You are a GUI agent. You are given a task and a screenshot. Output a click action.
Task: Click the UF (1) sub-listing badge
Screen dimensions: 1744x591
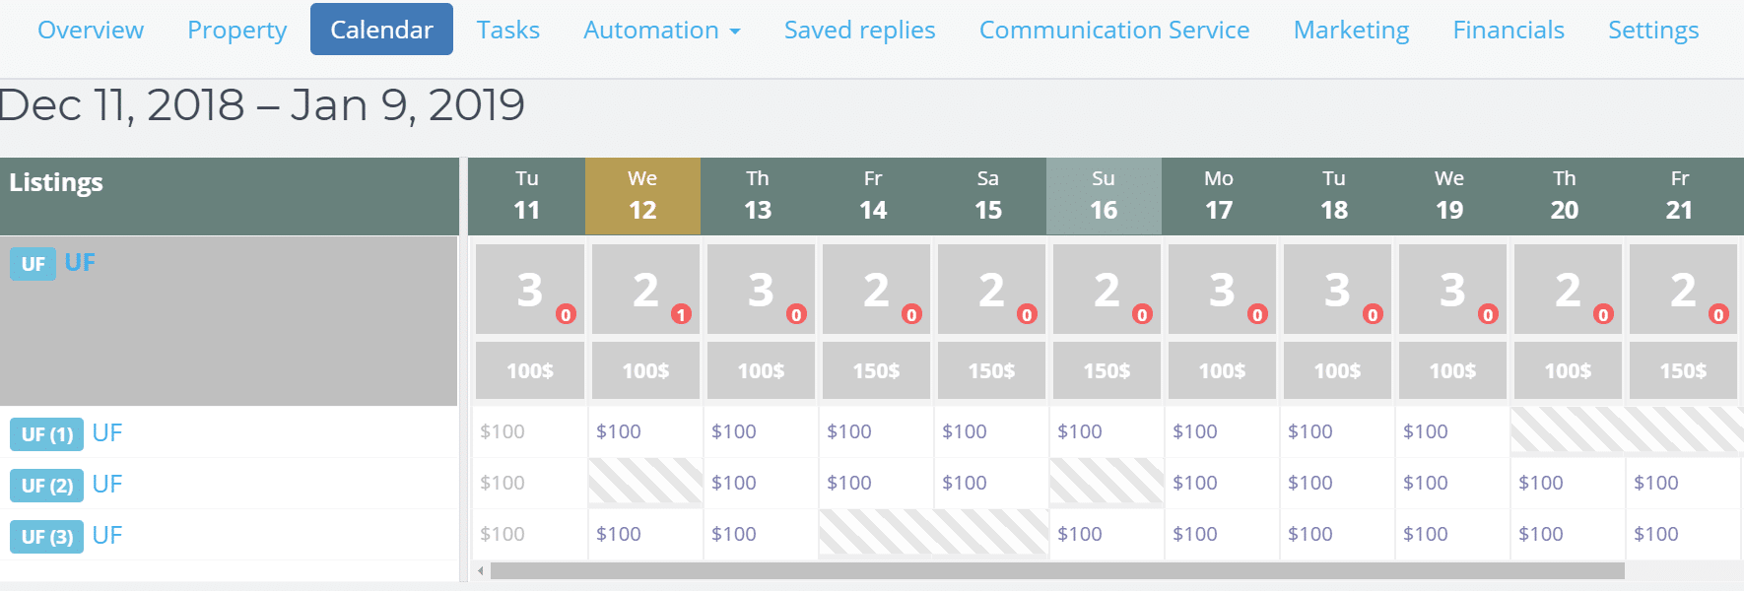click(x=45, y=433)
